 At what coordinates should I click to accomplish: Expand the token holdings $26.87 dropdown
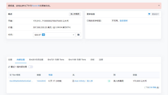click(54, 35)
